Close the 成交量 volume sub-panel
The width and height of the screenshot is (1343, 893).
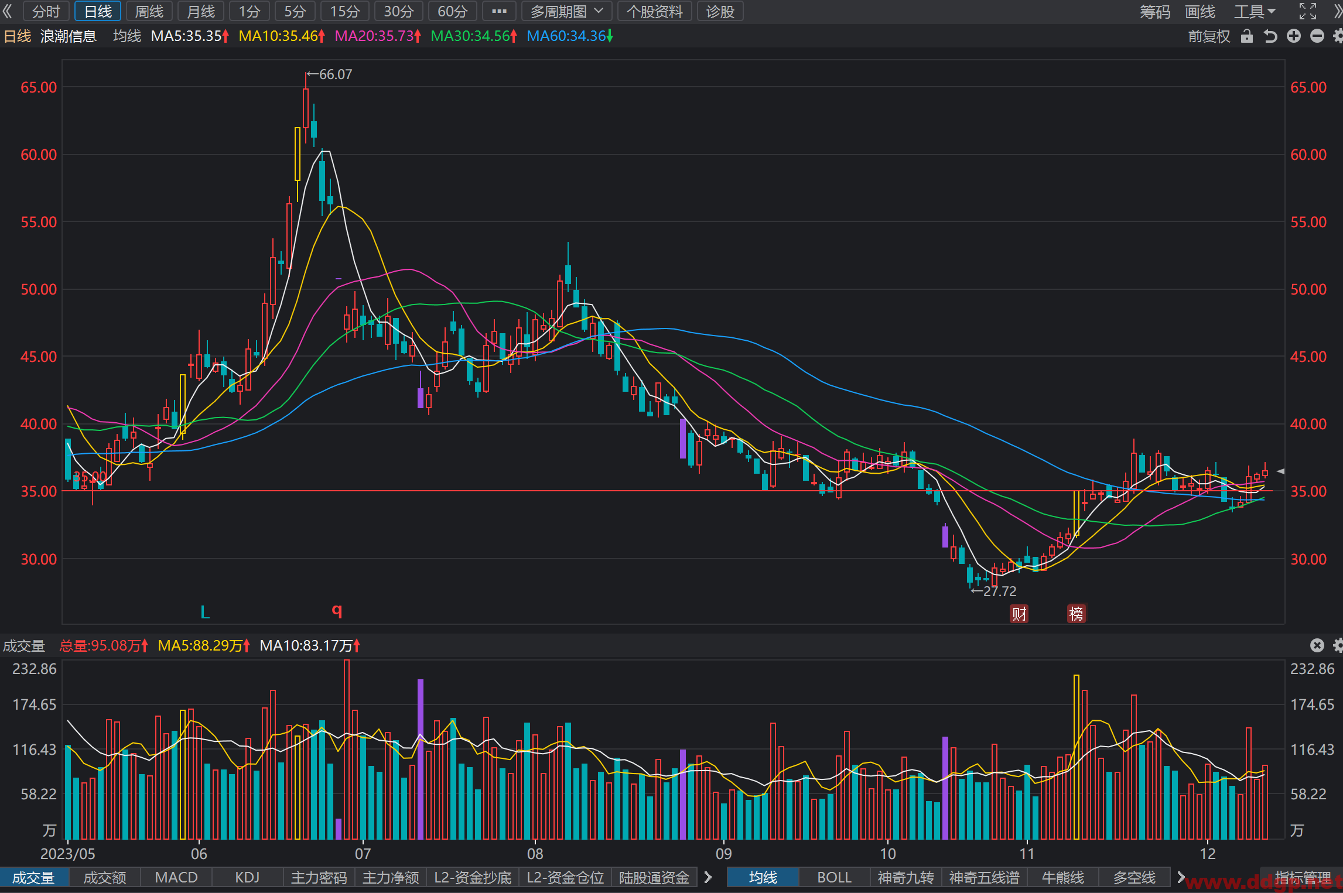pos(1317,645)
